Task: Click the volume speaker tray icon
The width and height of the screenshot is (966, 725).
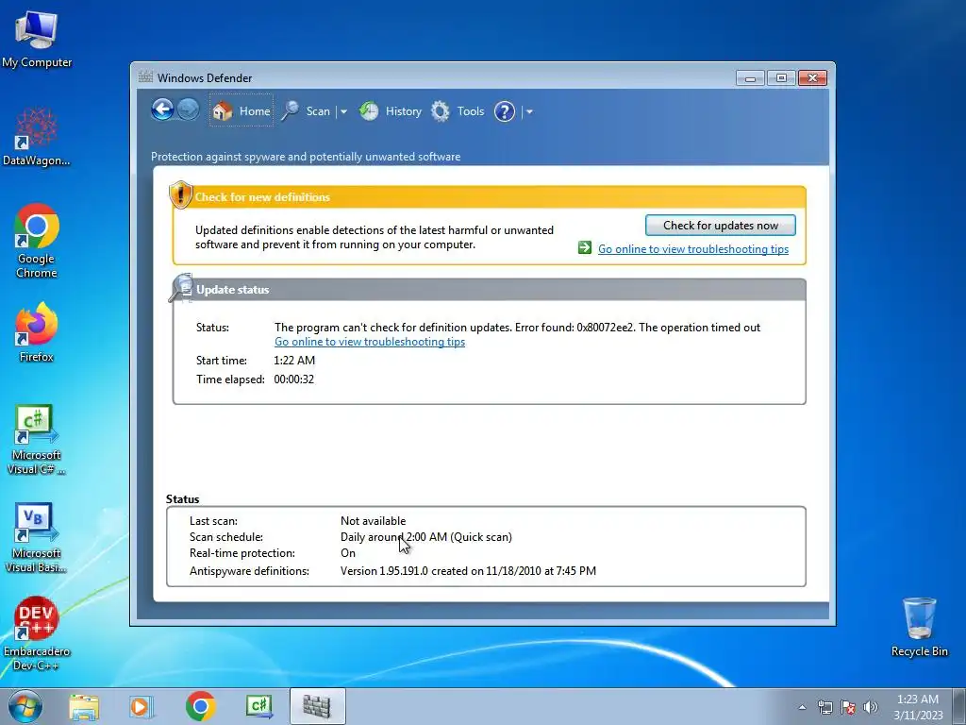Action: point(871,708)
